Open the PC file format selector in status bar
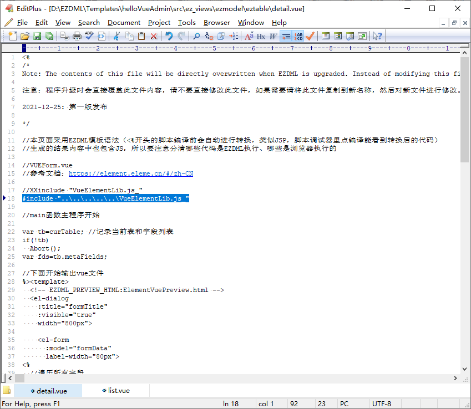This screenshot has height=409, width=471. pos(344,404)
